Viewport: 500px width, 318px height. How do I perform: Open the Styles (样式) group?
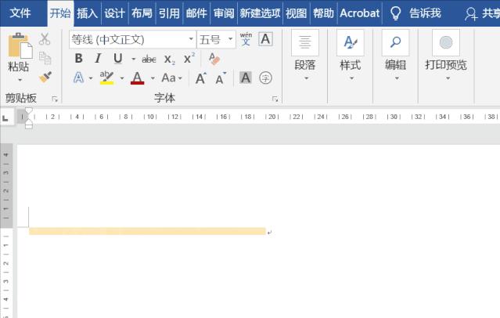pos(350,56)
